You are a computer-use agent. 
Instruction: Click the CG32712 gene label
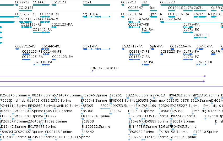pyautogui.click(x=22, y=2)
